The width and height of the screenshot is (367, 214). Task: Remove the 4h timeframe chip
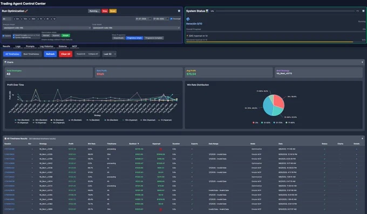(x=44, y=19)
